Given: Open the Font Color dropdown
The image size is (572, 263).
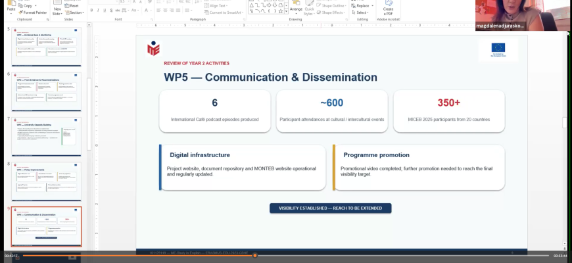Looking at the screenshot, I should point(148,11).
